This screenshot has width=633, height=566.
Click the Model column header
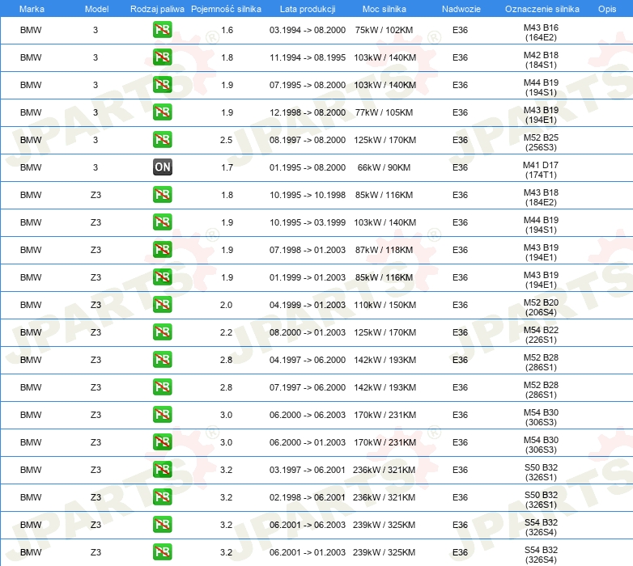click(x=96, y=9)
